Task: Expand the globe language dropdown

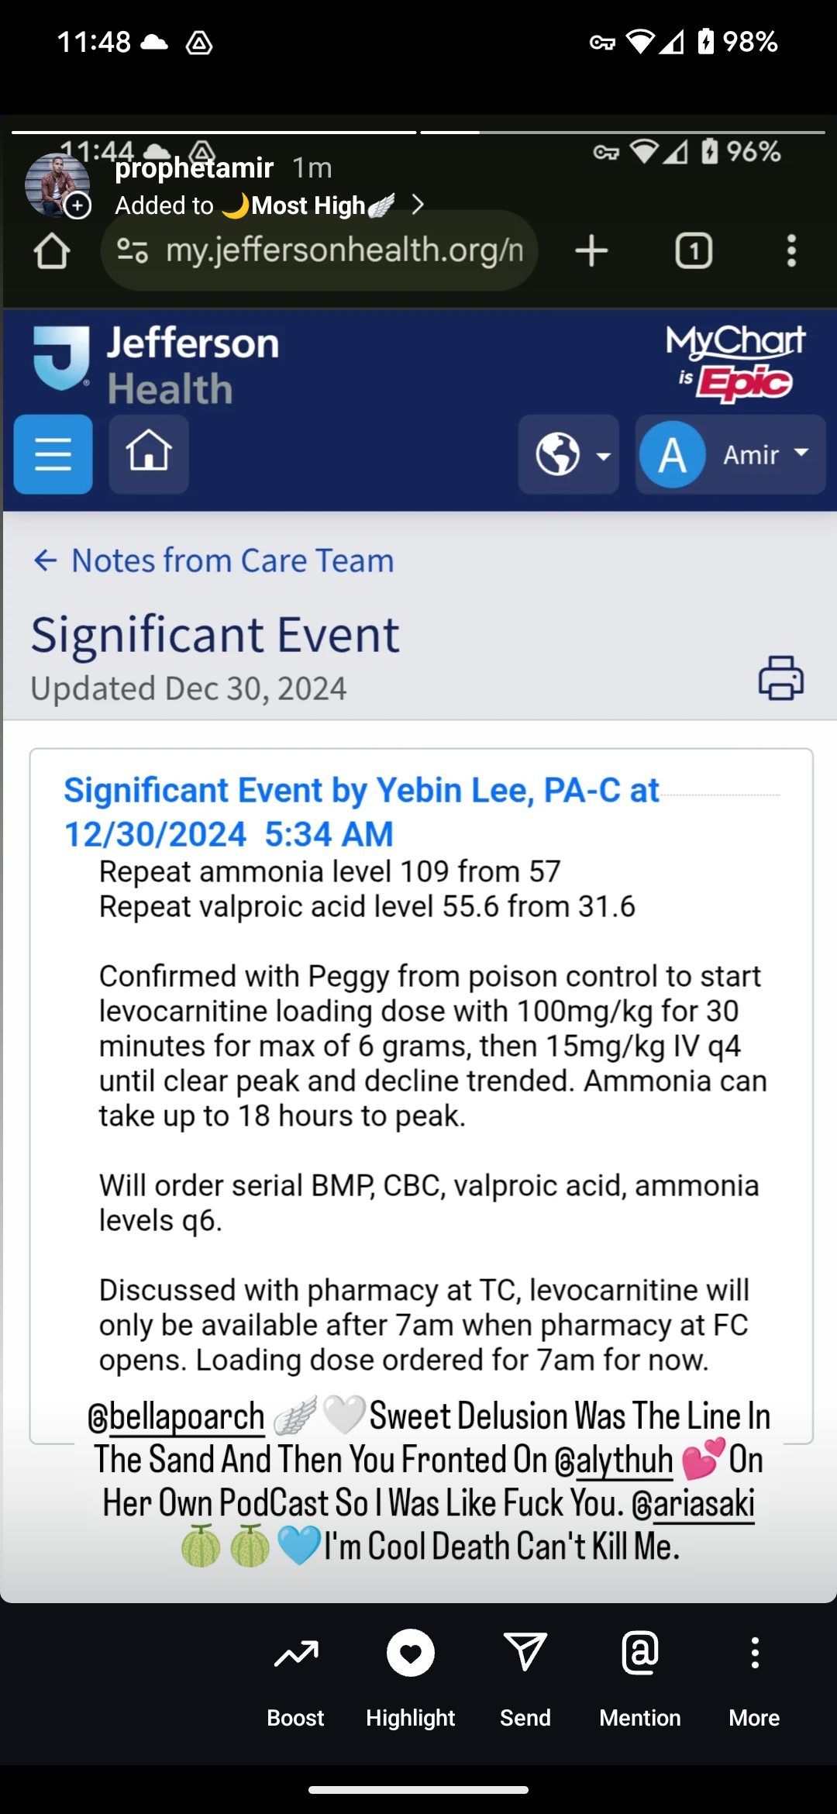Action: 569,454
